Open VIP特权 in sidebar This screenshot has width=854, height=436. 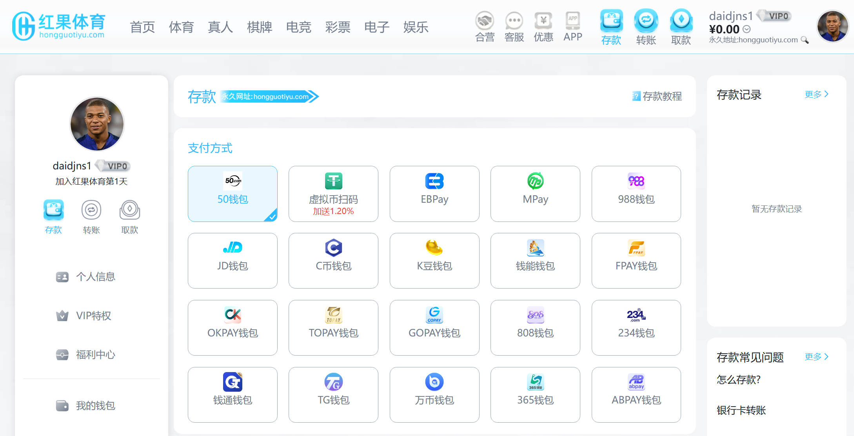point(84,316)
